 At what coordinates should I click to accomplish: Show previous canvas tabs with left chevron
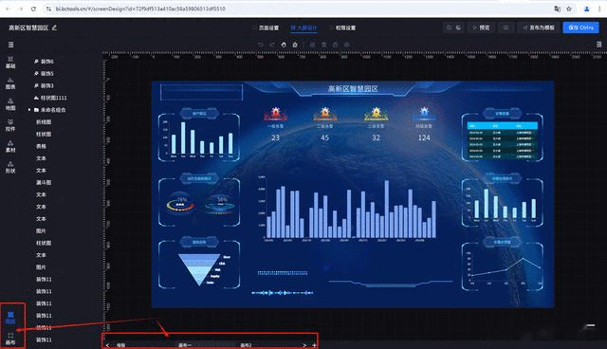click(107, 345)
